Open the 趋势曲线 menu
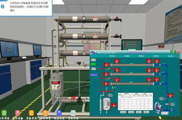 point(127,56)
